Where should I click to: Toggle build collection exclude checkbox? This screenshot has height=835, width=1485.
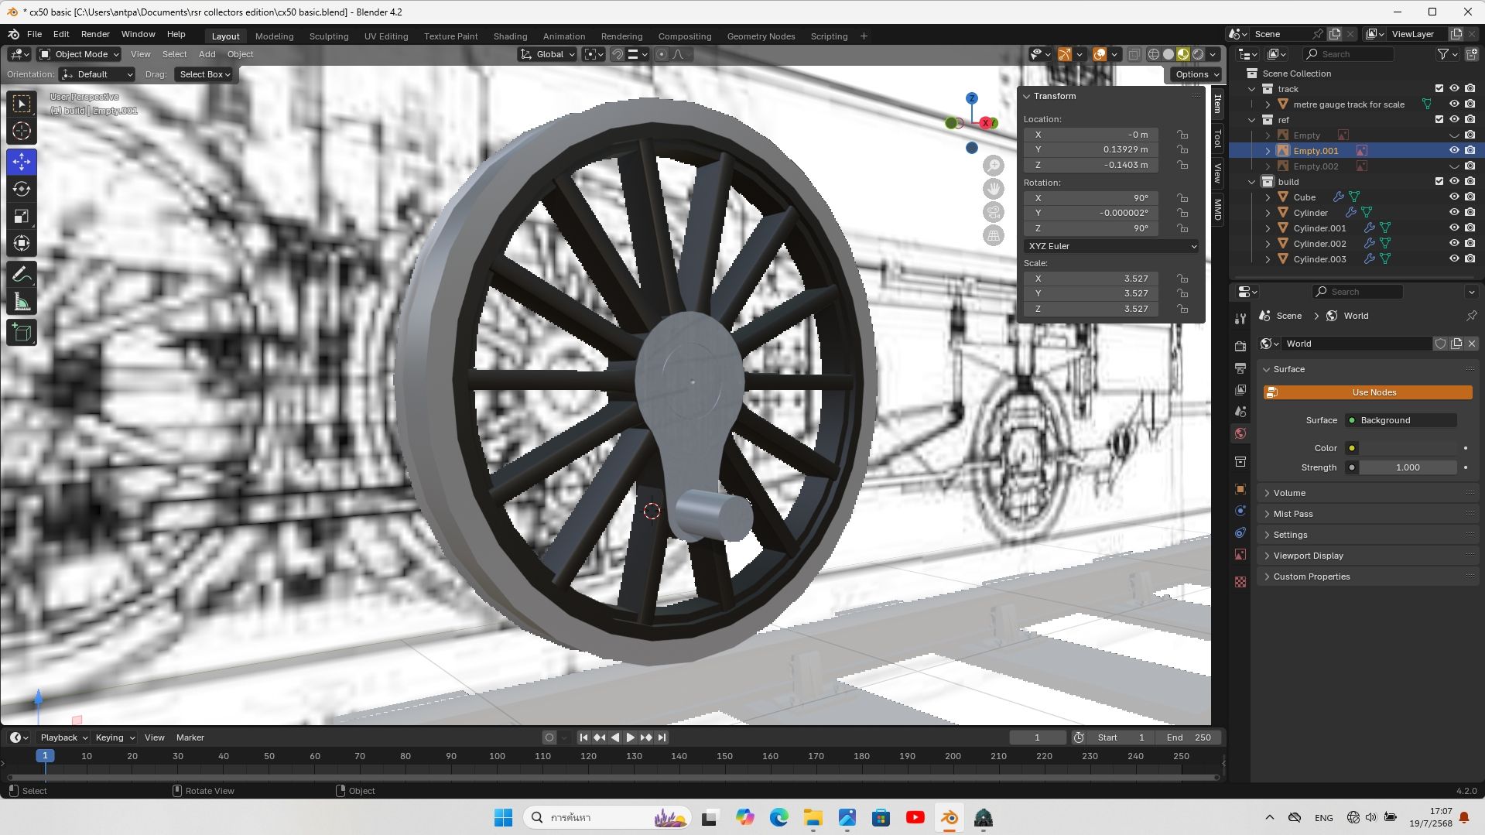click(1439, 181)
